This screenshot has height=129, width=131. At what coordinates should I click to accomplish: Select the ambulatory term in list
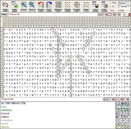pyautogui.click(x=7, y=110)
